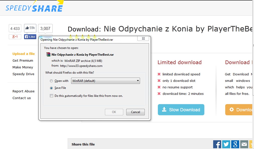This screenshot has height=149, width=254.
Task: Click Cancel in the download dialog
Action: 136,112
